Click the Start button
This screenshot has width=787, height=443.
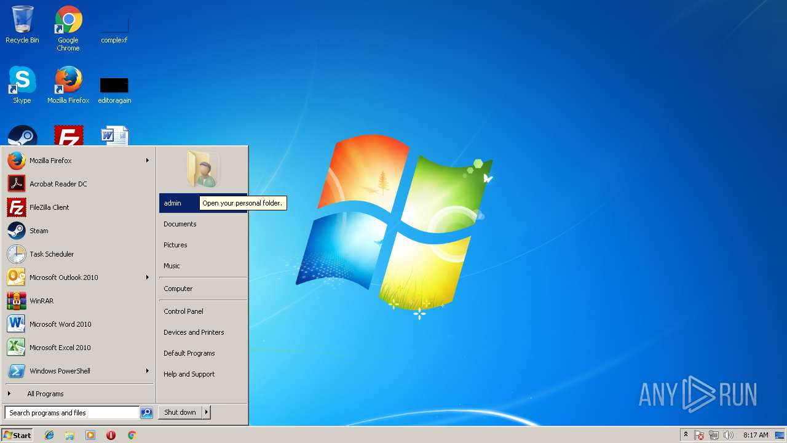(x=17, y=435)
